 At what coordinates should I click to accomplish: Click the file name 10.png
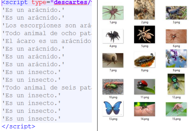pyautogui.click(x=113, y=97)
